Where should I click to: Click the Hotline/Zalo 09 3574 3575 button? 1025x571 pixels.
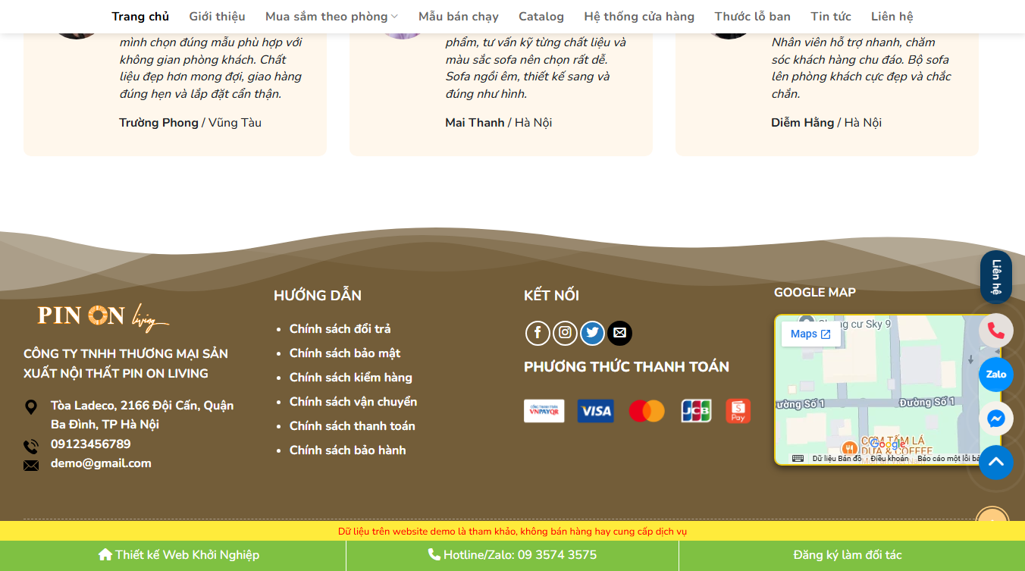tap(512, 555)
